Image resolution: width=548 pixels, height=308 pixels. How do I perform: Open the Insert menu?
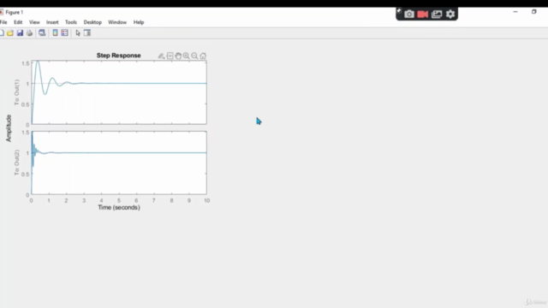[52, 22]
